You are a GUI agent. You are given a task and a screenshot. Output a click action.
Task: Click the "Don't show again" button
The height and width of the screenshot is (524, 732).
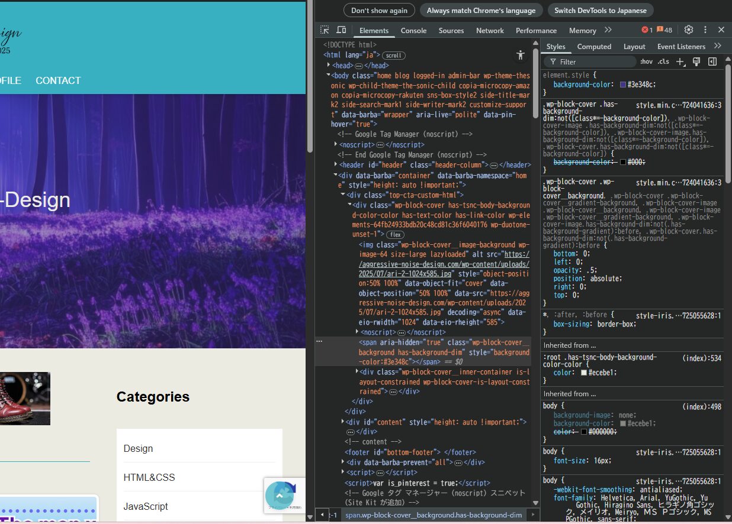pos(379,11)
